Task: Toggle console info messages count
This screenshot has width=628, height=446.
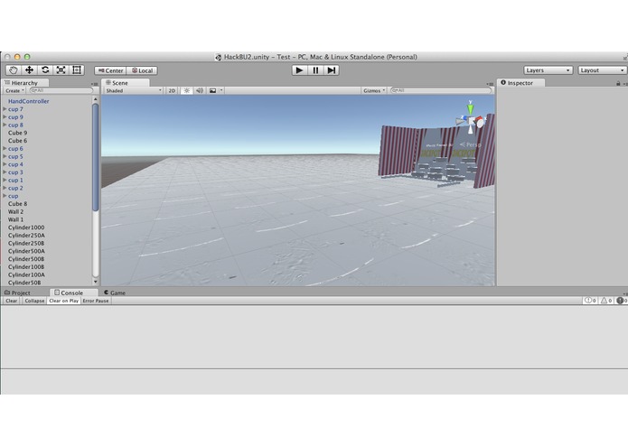Action: click(x=590, y=301)
